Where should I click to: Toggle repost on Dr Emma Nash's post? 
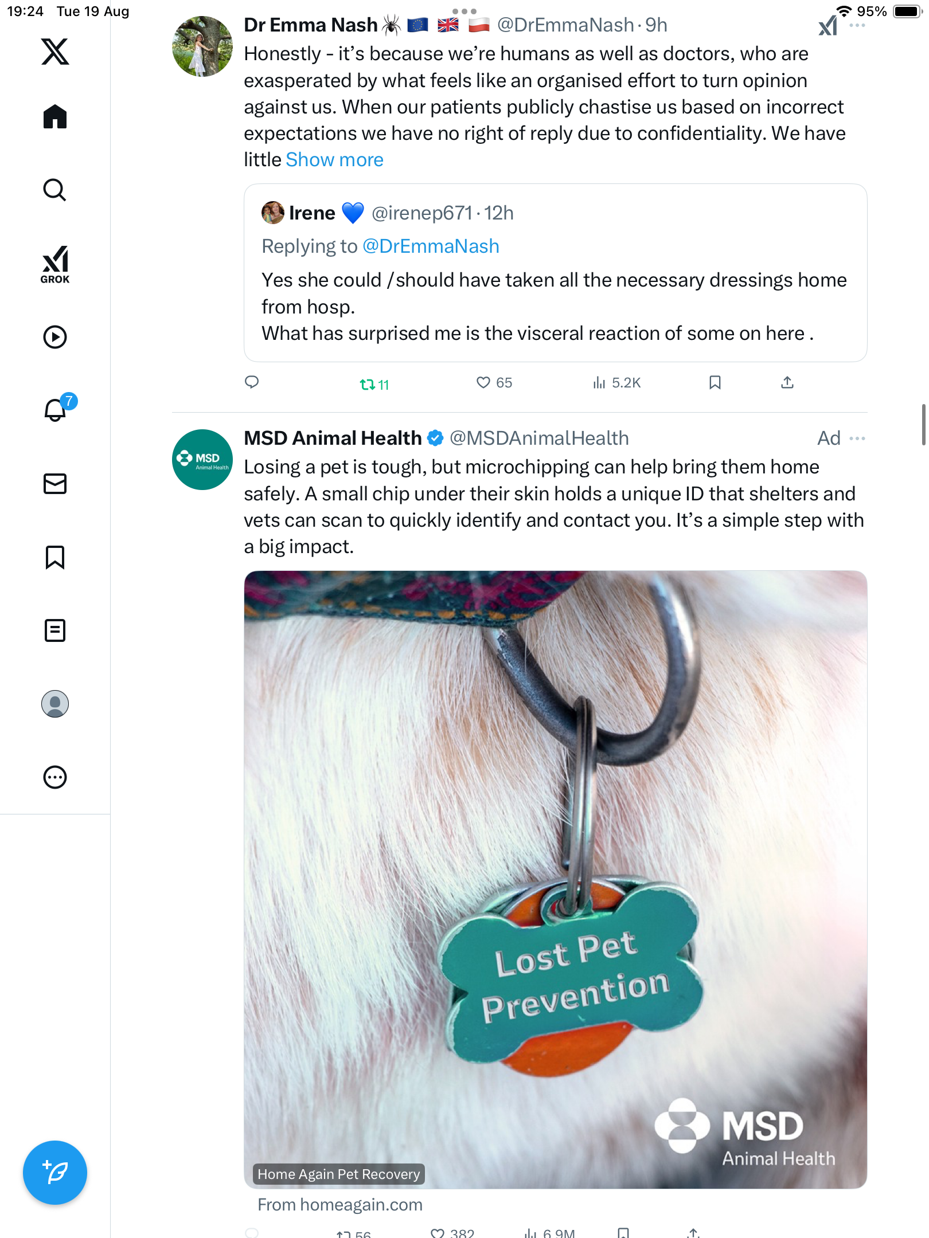tap(368, 385)
